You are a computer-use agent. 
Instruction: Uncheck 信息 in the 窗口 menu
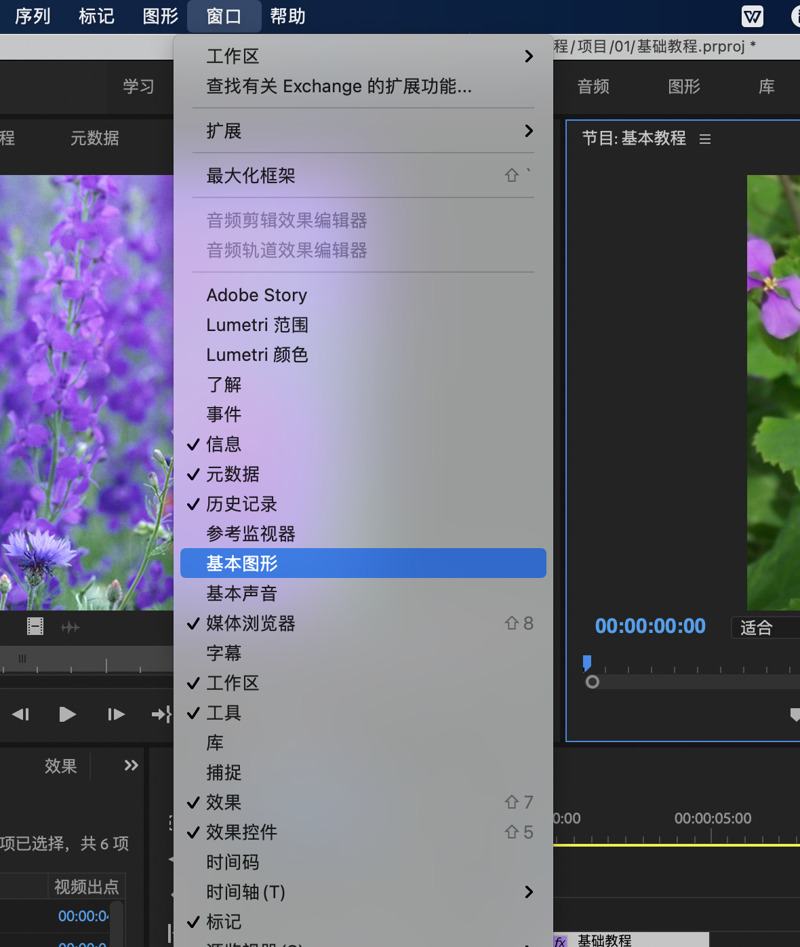pos(224,444)
